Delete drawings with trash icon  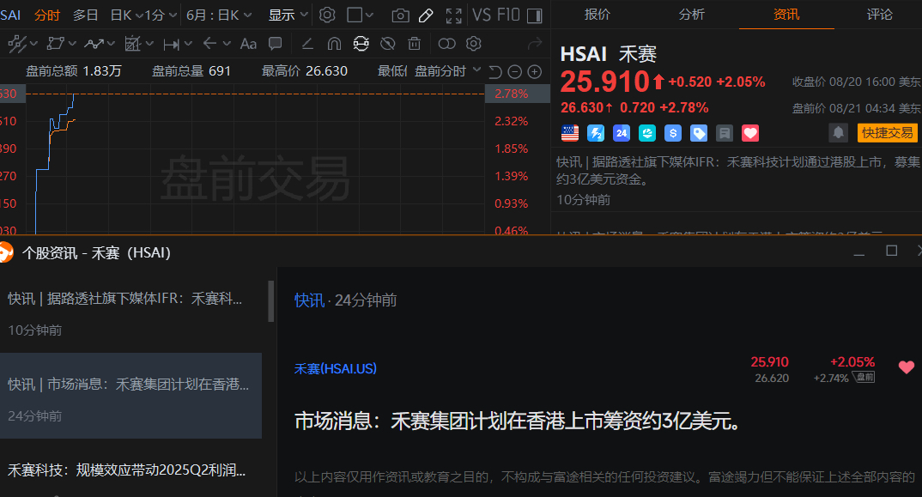pyautogui.click(x=415, y=44)
